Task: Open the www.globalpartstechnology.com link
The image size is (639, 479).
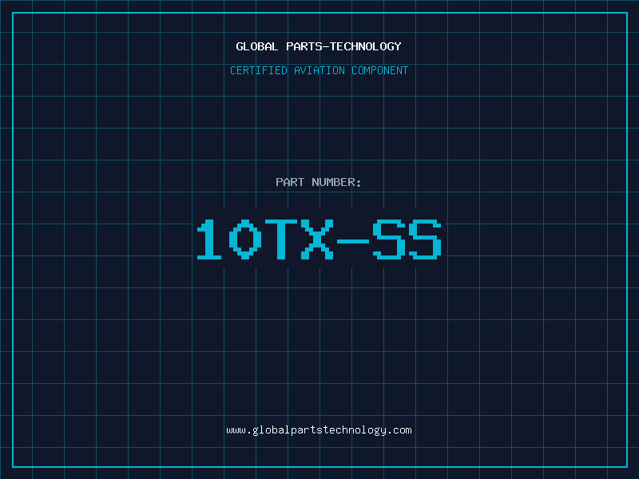Action: [x=319, y=430]
